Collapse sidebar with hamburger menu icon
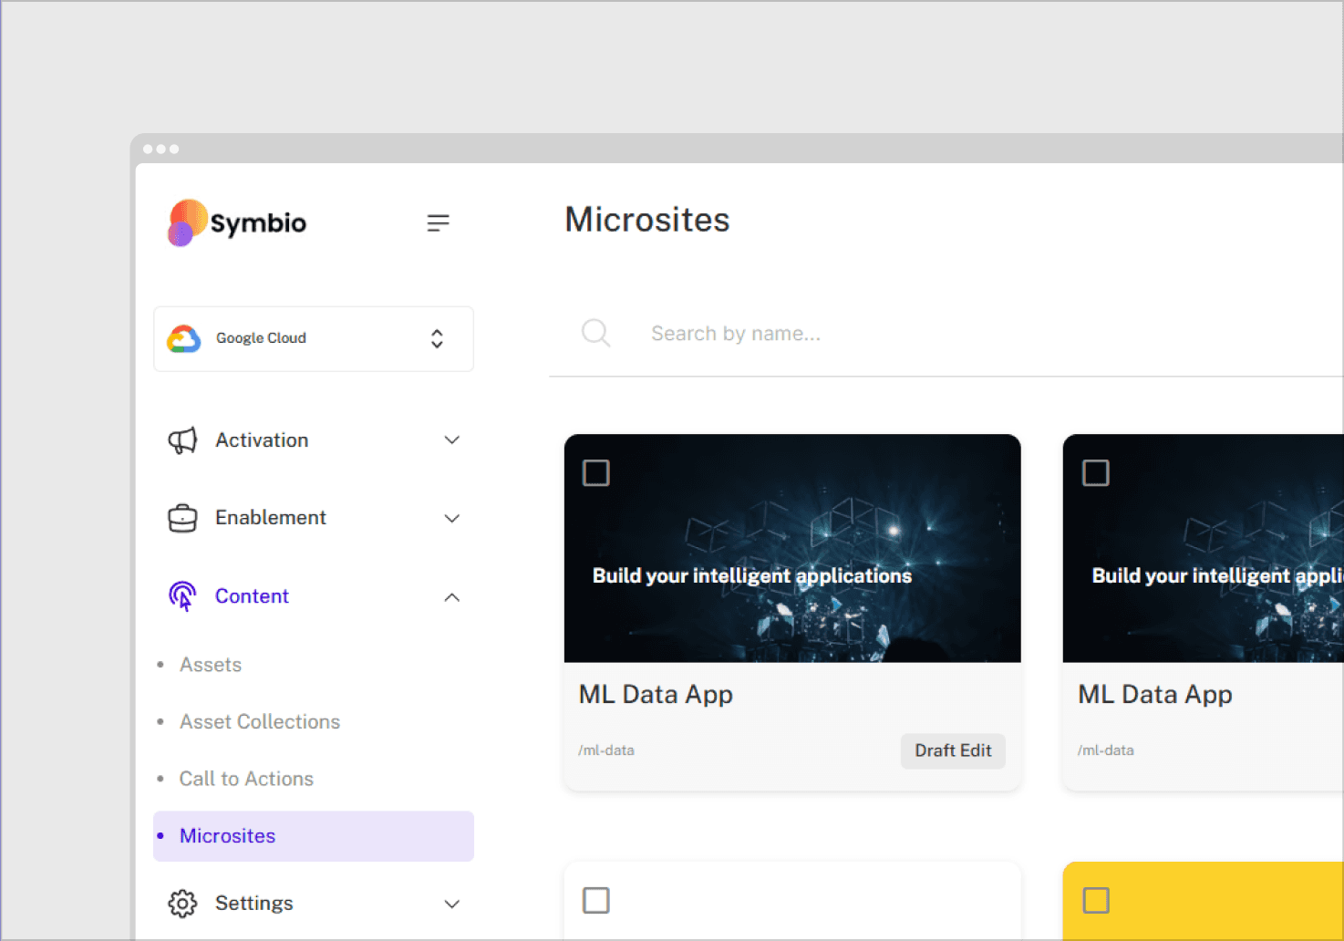This screenshot has width=1344, height=941. 438,222
